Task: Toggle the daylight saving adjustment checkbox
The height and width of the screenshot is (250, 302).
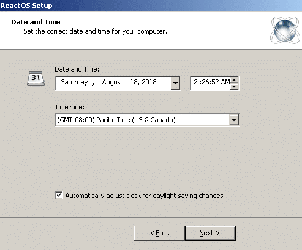Action: pos(59,196)
